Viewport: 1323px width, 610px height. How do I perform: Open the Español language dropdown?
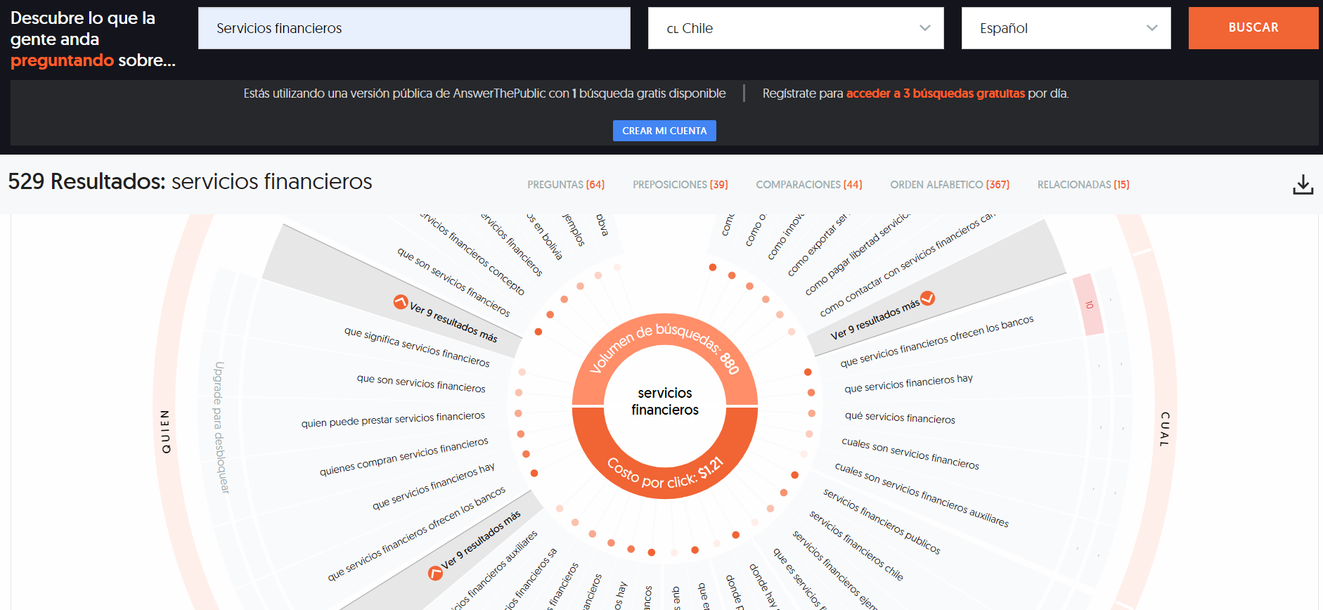(1066, 28)
